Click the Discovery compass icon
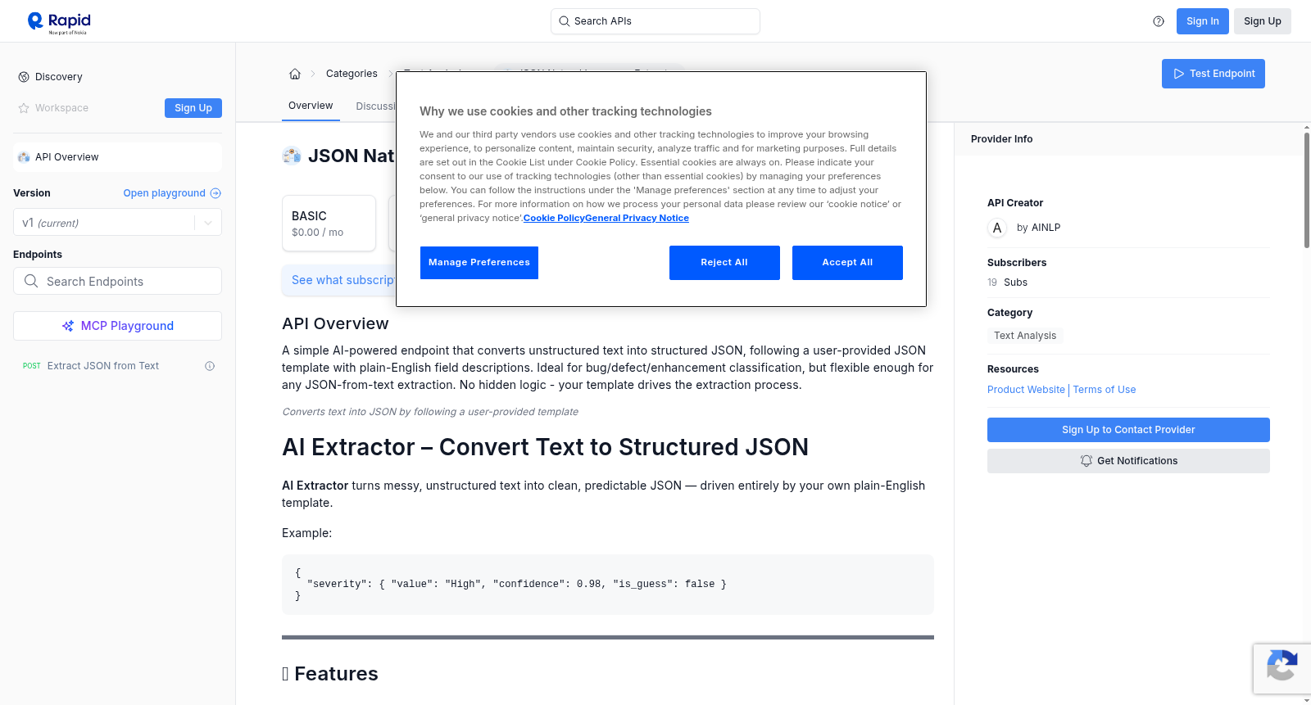1311x705 pixels. 24,77
